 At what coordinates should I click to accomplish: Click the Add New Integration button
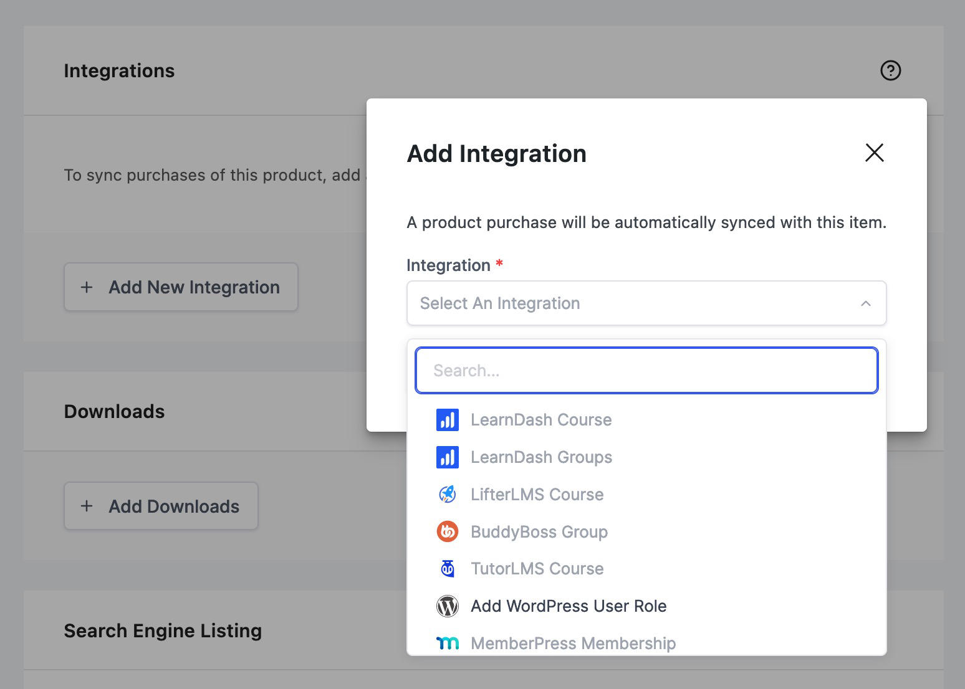tap(181, 287)
